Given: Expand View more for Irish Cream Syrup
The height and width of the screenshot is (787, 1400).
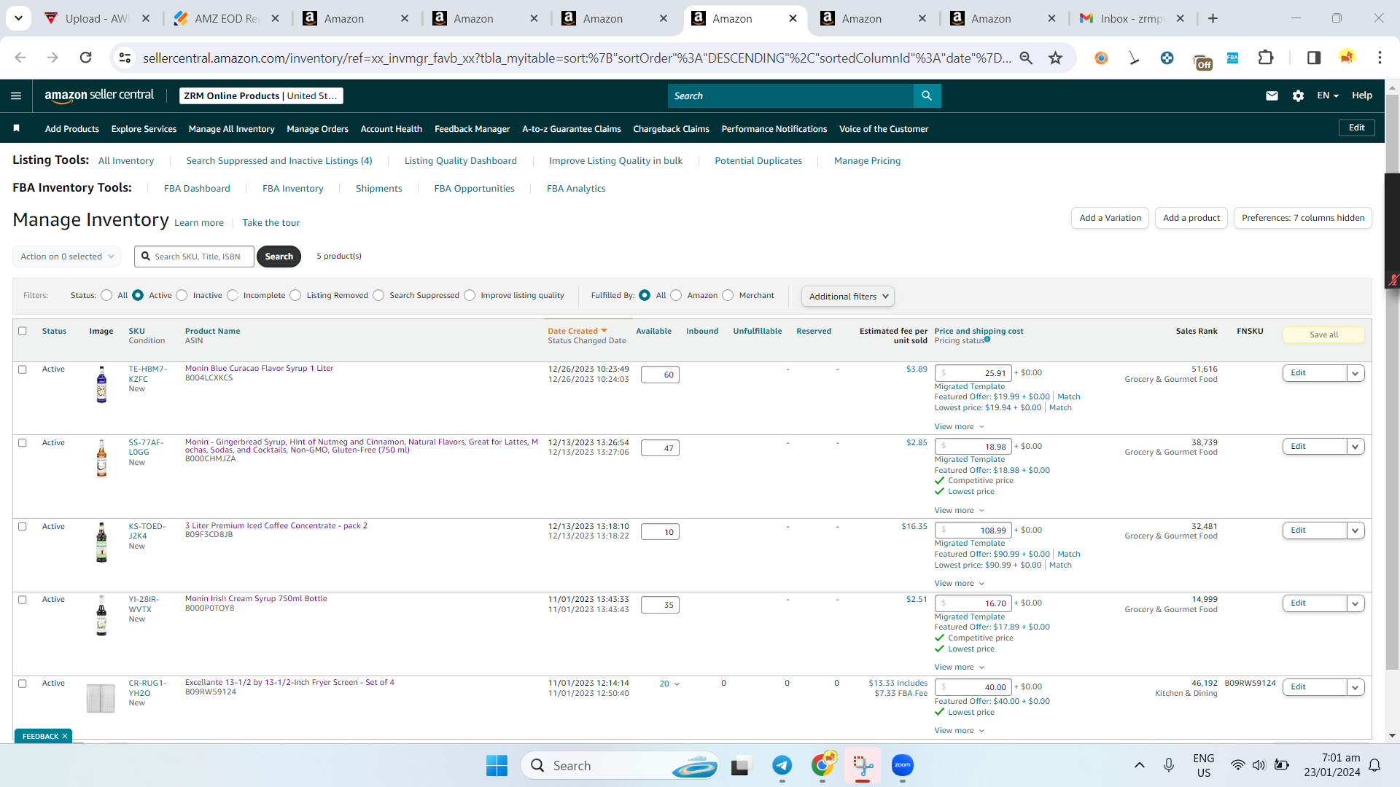Looking at the screenshot, I should pos(959,667).
